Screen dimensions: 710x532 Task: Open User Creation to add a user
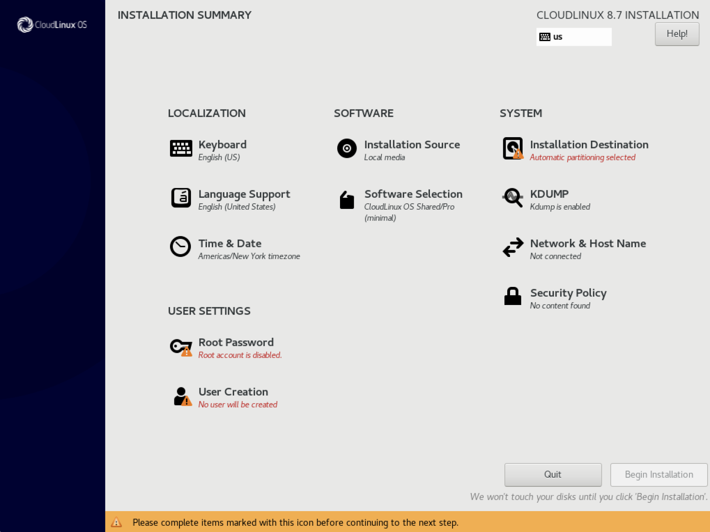[x=233, y=392]
